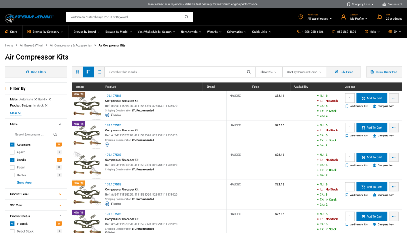Remove the In stock status filter tag
This screenshot has height=233, width=407.
pos(47,105)
